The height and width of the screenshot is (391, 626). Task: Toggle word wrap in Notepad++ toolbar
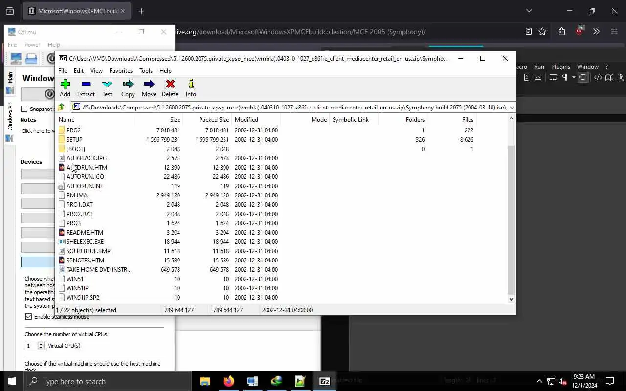(553, 77)
